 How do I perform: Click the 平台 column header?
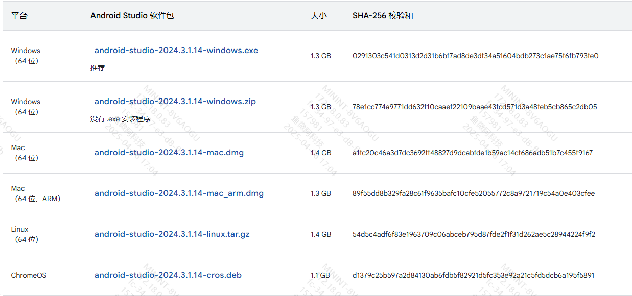tap(19, 16)
